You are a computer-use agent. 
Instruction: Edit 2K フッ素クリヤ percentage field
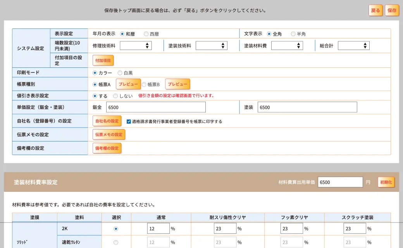(x=292, y=229)
